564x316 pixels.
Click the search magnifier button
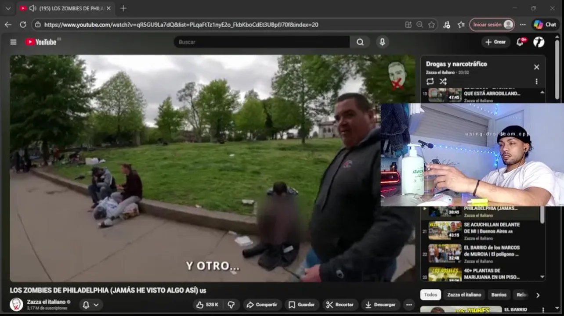[x=360, y=42]
